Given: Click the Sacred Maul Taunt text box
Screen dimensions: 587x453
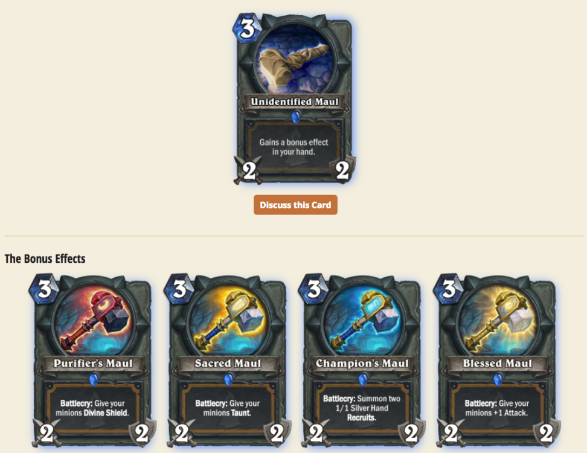Looking at the screenshot, I should (227, 408).
